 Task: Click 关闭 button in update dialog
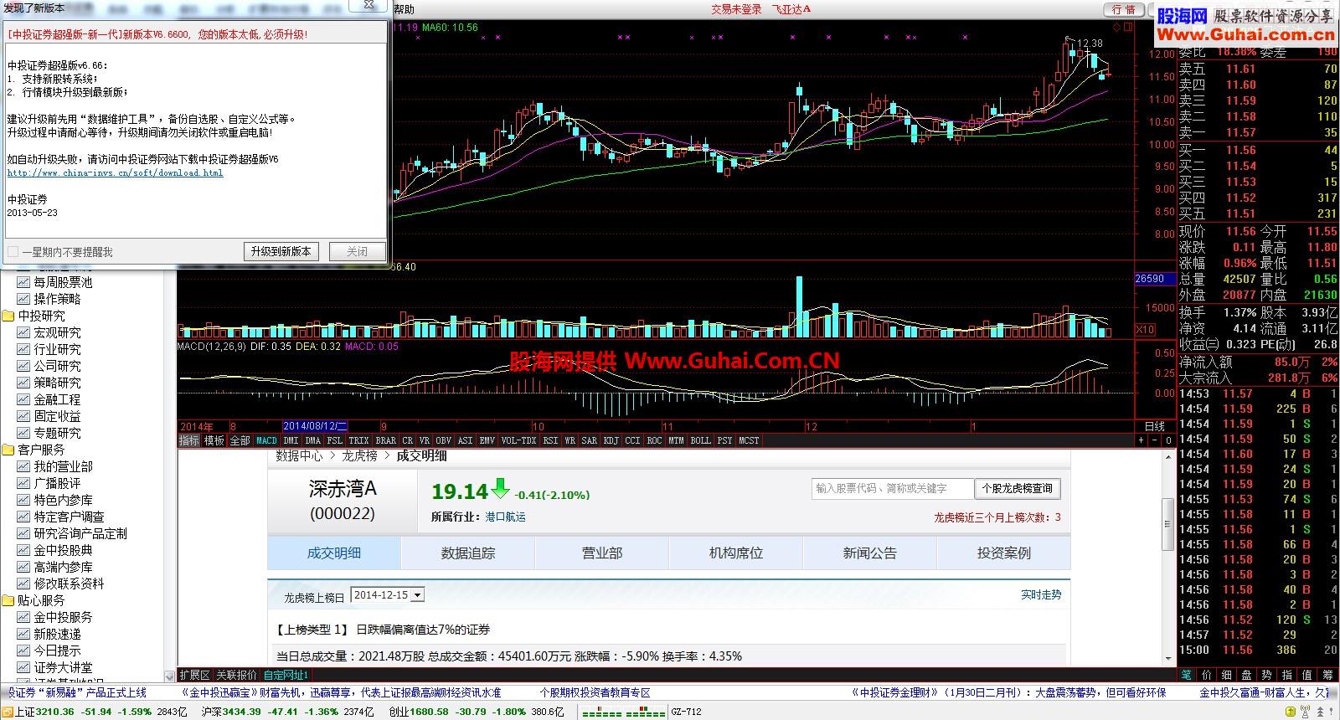coord(357,251)
